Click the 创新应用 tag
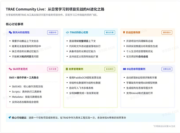 (166, 69)
